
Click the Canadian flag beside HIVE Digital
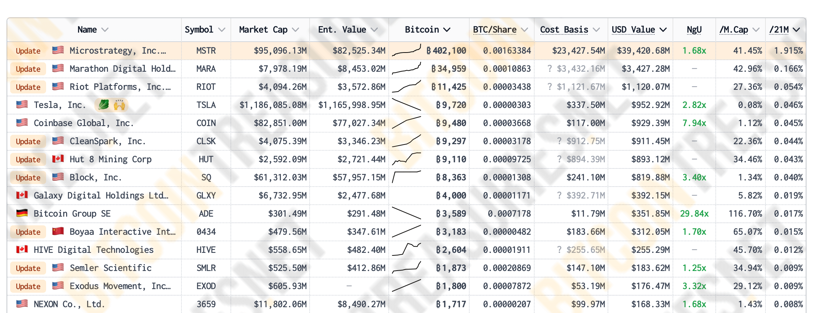click(22, 249)
